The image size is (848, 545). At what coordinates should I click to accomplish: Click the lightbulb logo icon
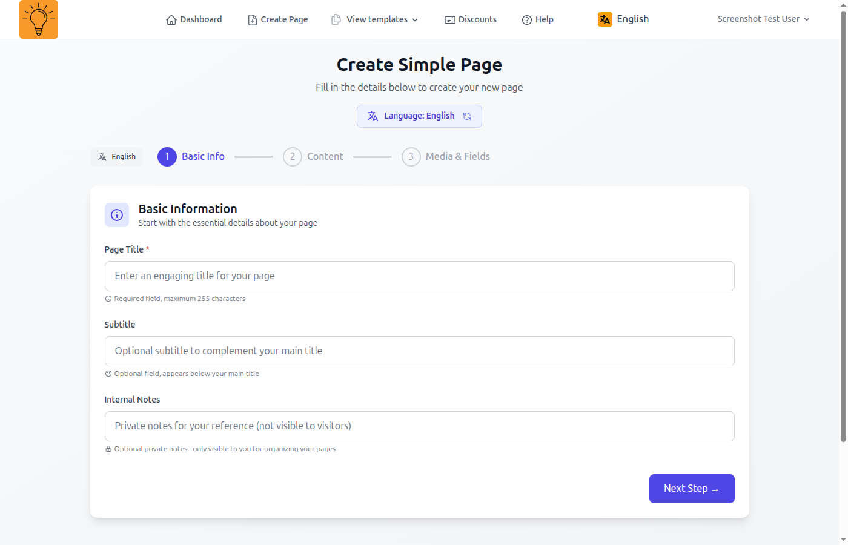[39, 19]
